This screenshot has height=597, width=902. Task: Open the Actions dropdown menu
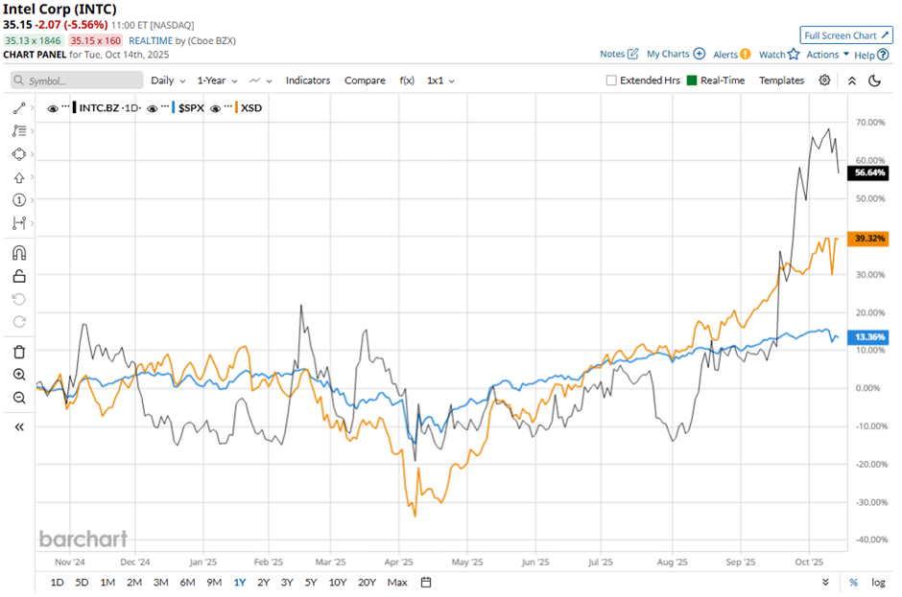[827, 55]
